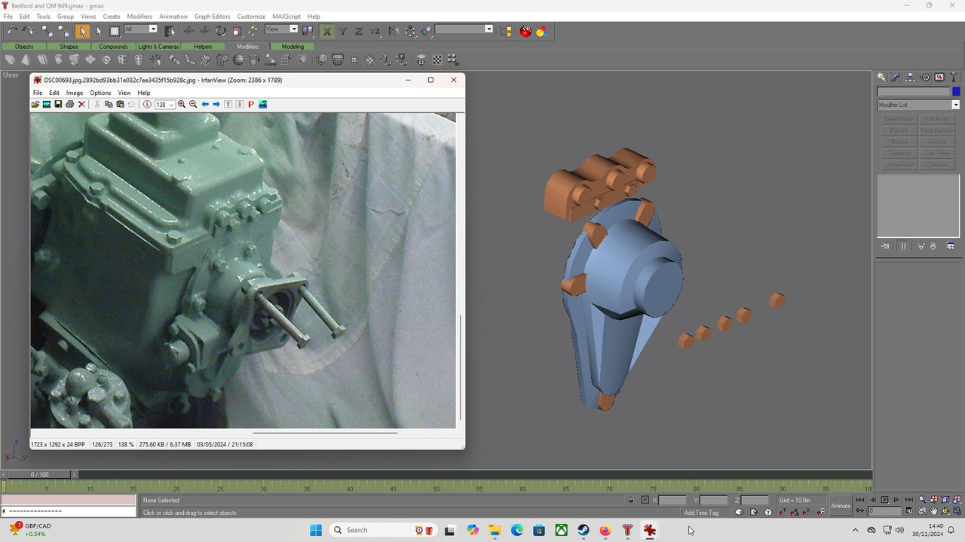Click the blue object color swatch
This screenshot has width=965, height=542.
(x=956, y=92)
